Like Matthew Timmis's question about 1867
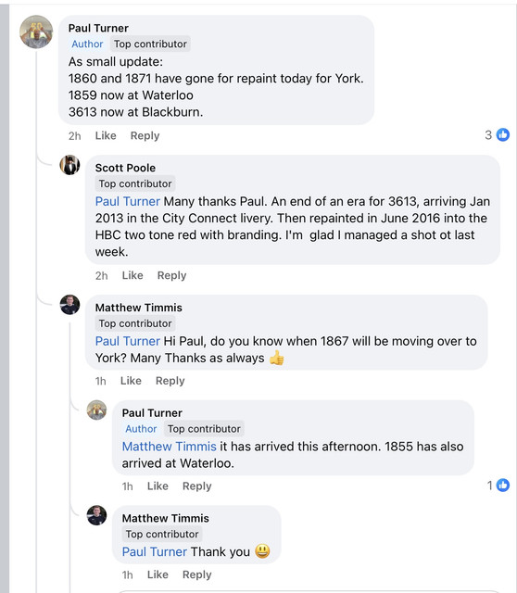 pyautogui.click(x=131, y=381)
